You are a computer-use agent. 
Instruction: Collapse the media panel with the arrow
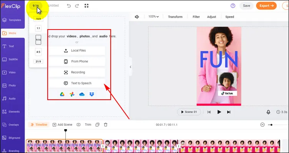coord(131,67)
